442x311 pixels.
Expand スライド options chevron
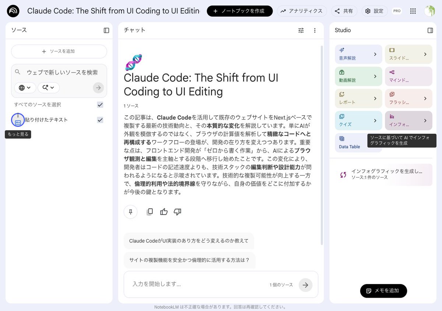(x=425, y=54)
